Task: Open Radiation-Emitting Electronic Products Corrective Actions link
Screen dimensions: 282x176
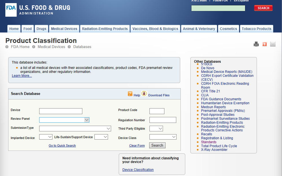Action: tap(223, 128)
